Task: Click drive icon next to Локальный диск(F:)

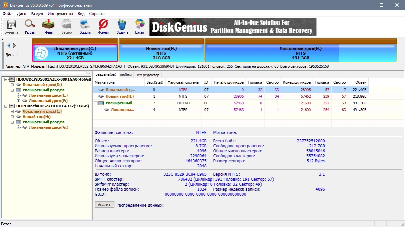Action: [25, 101]
